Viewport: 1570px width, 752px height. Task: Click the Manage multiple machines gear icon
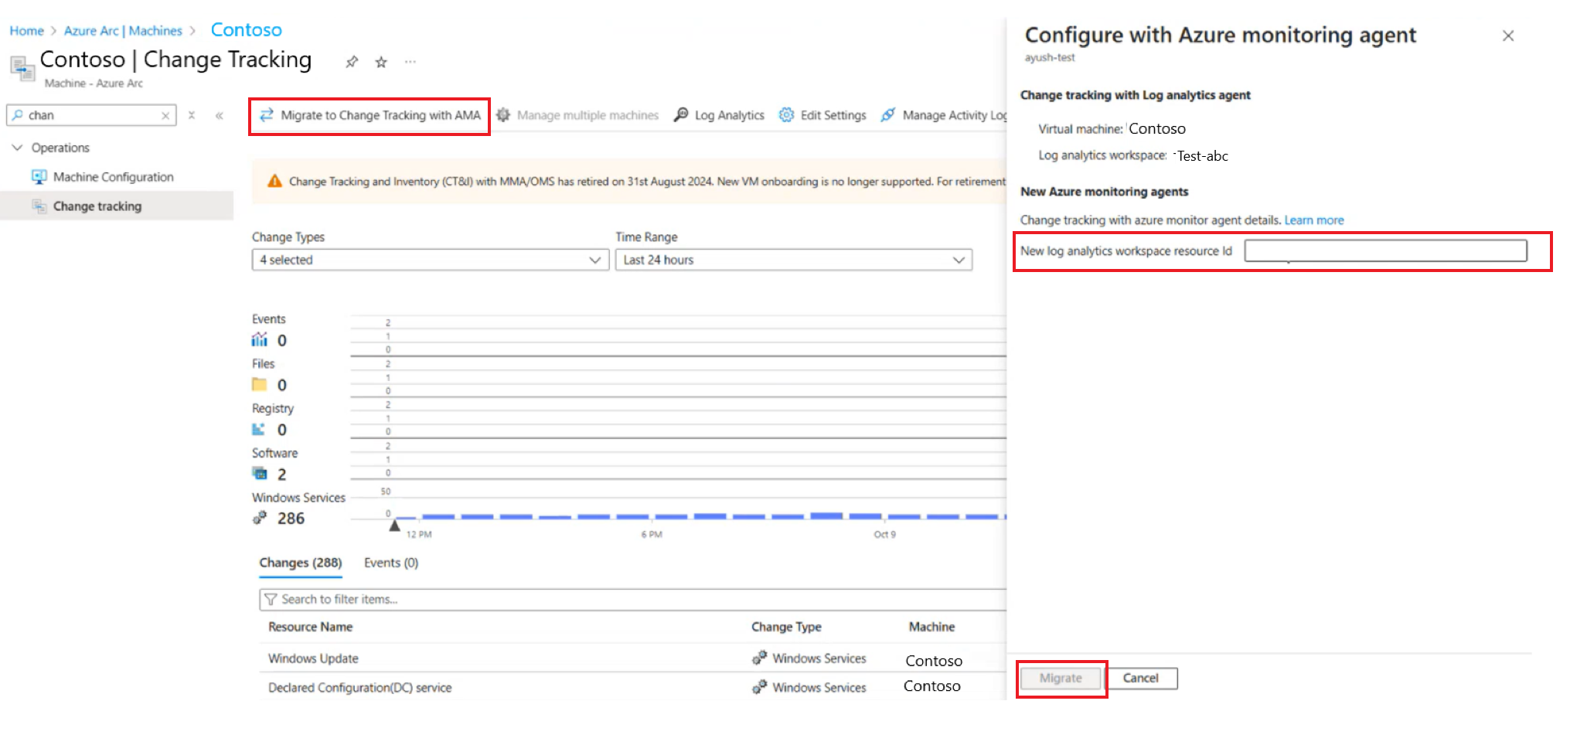[x=503, y=115]
